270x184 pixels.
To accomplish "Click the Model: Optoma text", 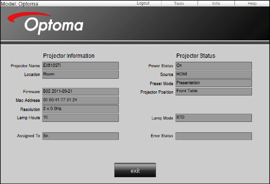I will [x=20, y=4].
